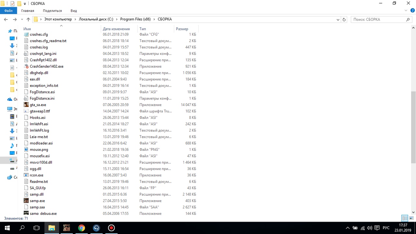Switch to the Вид ribbon tab

pos(74,11)
